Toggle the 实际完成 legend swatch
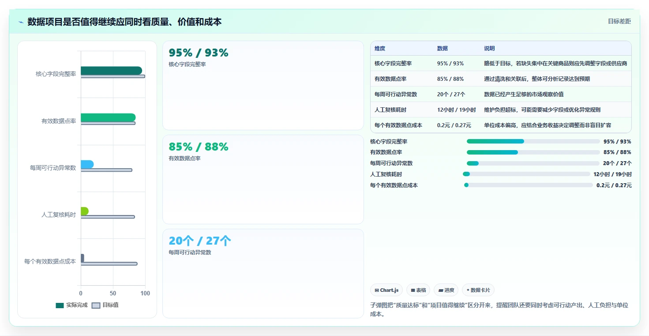 tap(60, 305)
